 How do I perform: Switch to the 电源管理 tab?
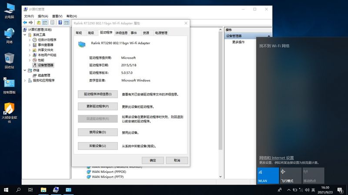click(161, 33)
